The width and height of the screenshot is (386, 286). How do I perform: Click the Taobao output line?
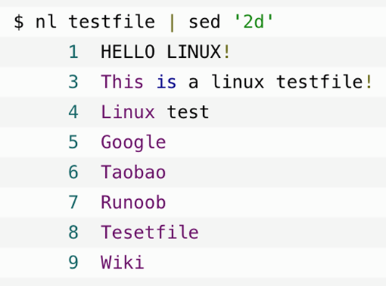pos(134,172)
